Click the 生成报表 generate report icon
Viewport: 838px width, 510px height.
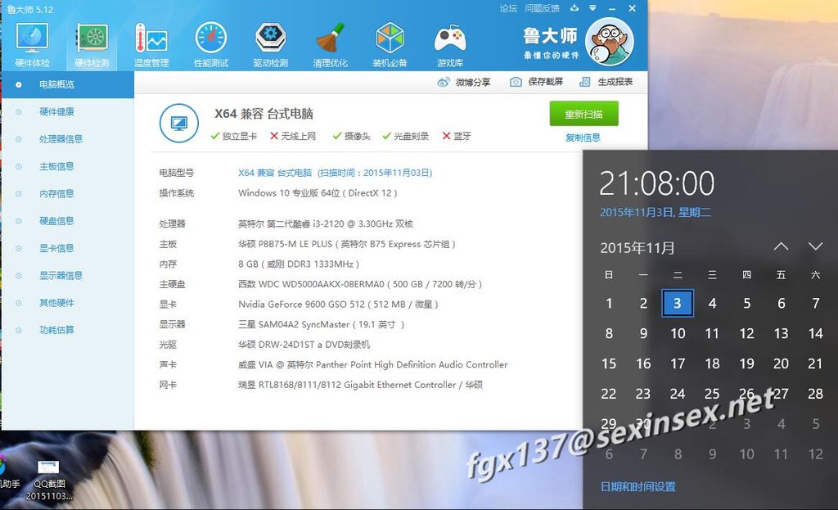pos(585,82)
